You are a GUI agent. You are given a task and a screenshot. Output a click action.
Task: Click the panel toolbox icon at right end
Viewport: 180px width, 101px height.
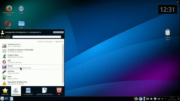[179, 99]
